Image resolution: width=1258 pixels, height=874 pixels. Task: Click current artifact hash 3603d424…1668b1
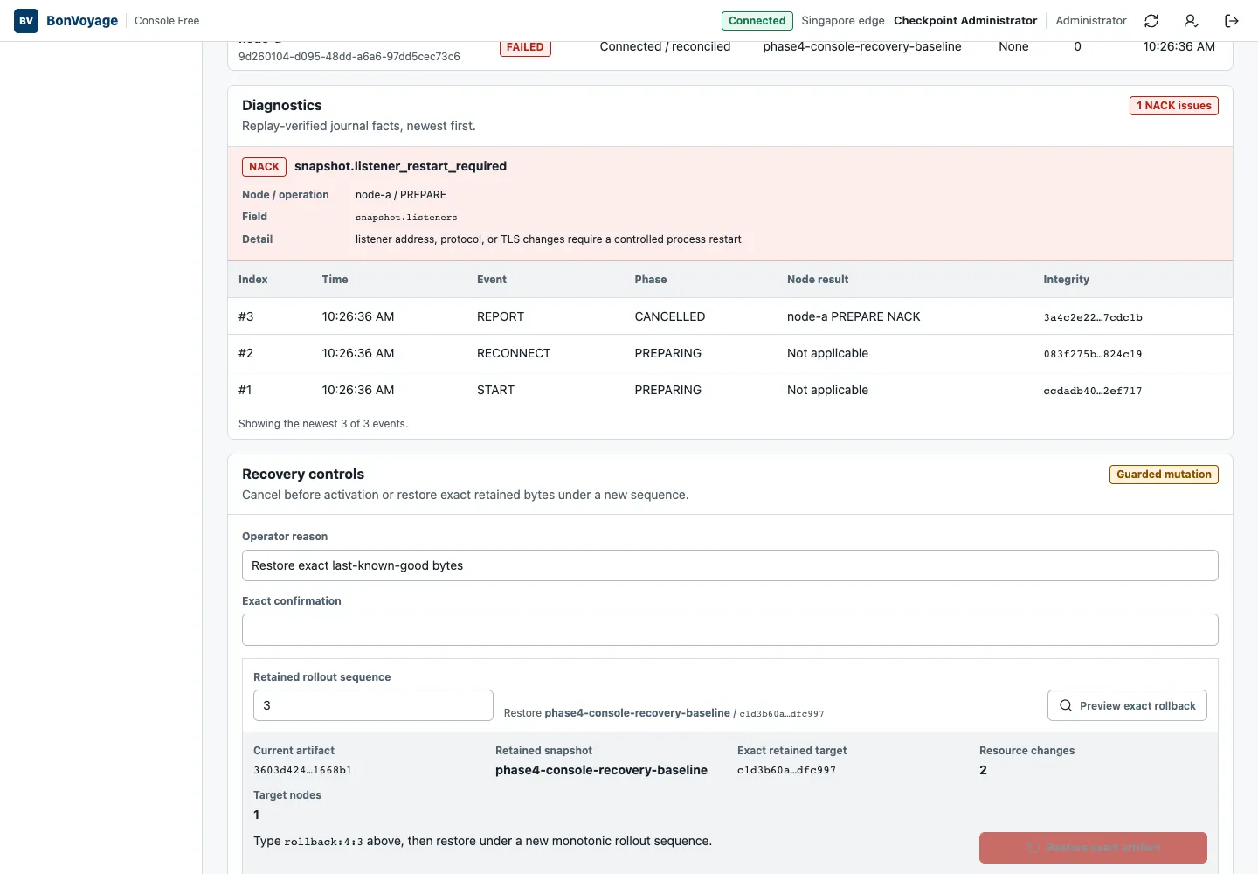click(x=302, y=771)
